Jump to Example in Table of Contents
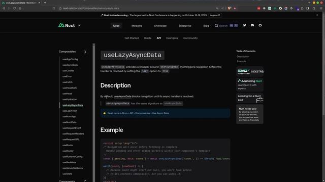This screenshot has height=182, width=325. (x=242, y=61)
